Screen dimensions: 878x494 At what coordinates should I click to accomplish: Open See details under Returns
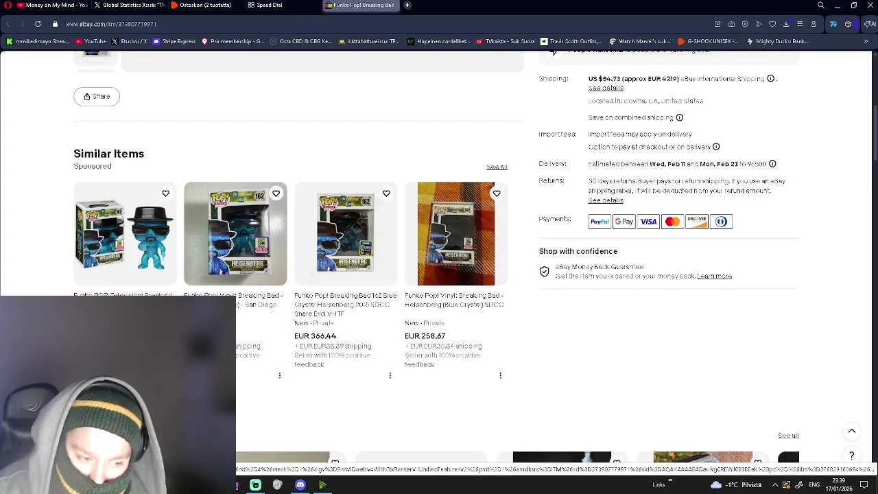click(606, 200)
